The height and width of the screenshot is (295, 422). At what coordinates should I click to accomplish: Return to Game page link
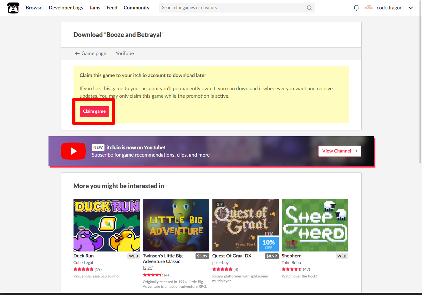click(90, 54)
